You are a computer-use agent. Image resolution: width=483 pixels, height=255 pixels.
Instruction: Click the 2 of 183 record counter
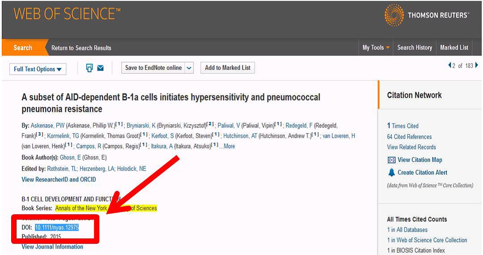pyautogui.click(x=463, y=66)
